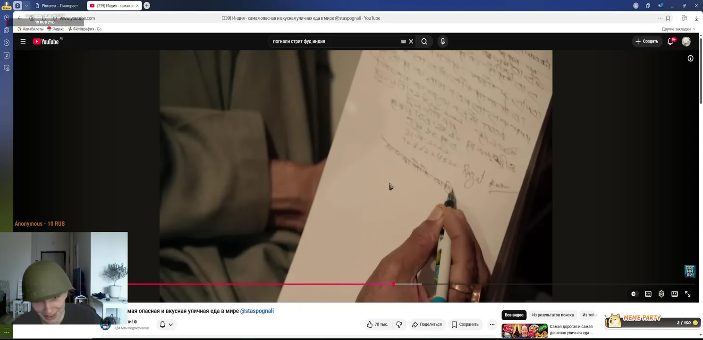Open sidebar screenshot camera icon

click(x=7, y=68)
